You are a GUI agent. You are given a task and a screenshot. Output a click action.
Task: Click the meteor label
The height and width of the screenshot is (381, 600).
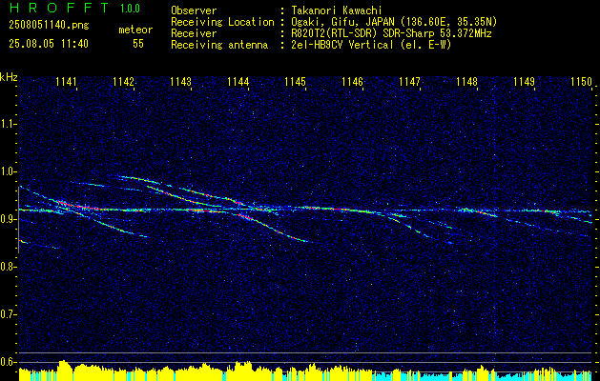(x=135, y=30)
